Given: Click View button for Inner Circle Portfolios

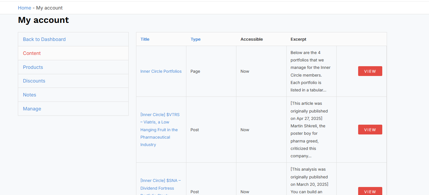Looking at the screenshot, I should [370, 71].
